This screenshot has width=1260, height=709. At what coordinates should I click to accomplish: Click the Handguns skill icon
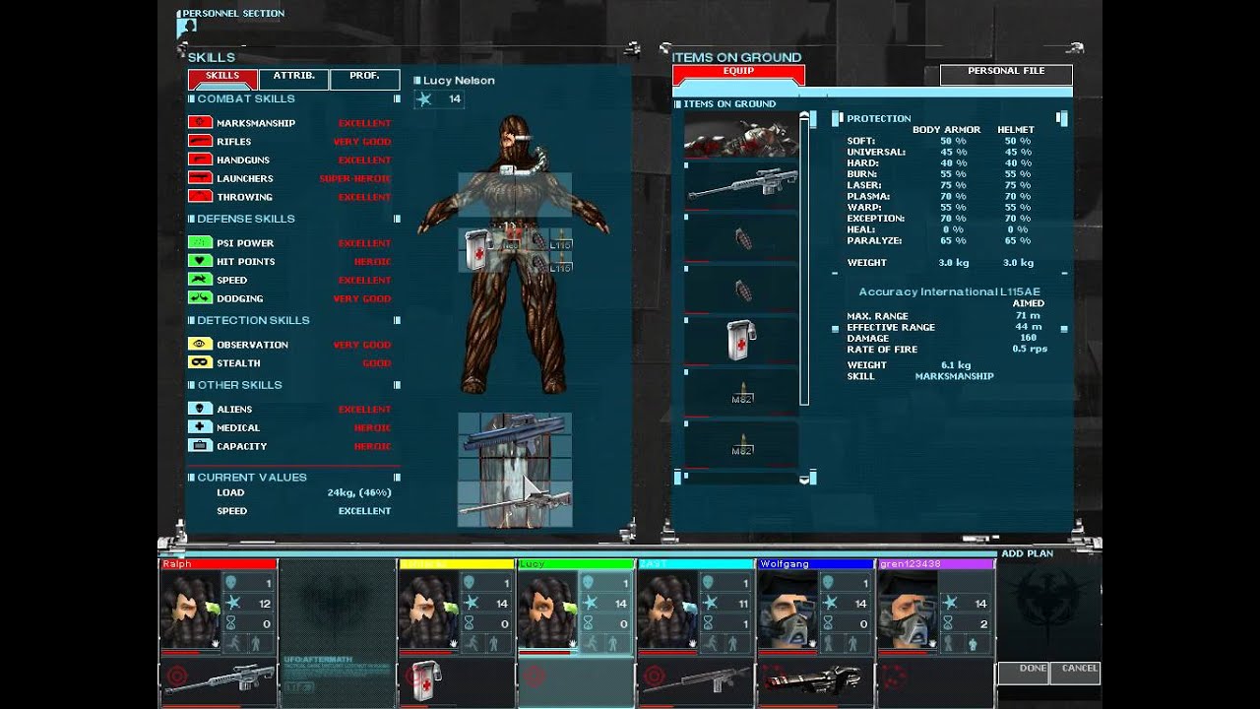click(x=200, y=160)
